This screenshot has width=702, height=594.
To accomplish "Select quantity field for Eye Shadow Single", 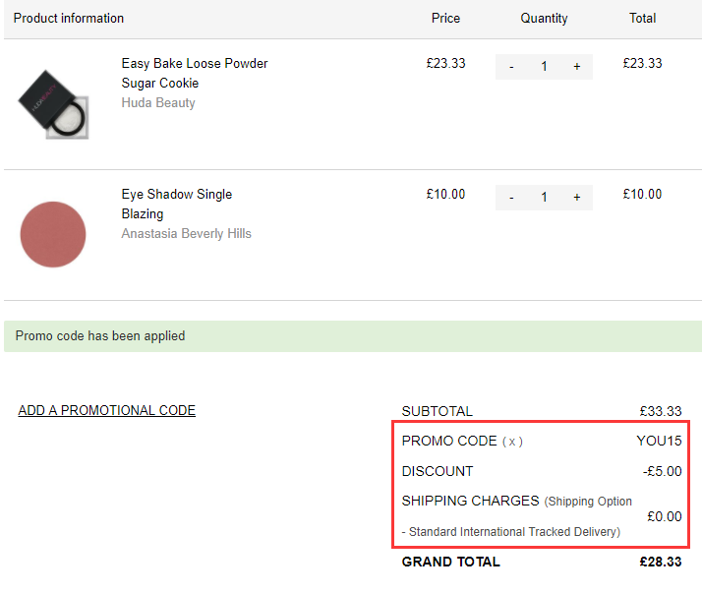I will pyautogui.click(x=544, y=198).
